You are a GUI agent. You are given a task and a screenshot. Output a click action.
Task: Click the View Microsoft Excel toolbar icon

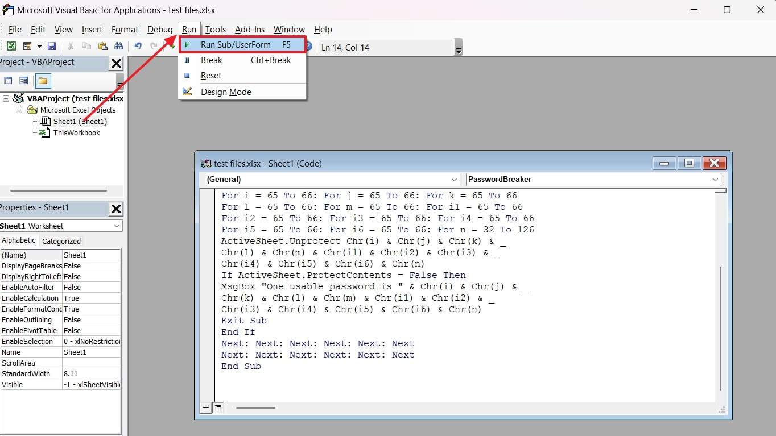tap(11, 46)
